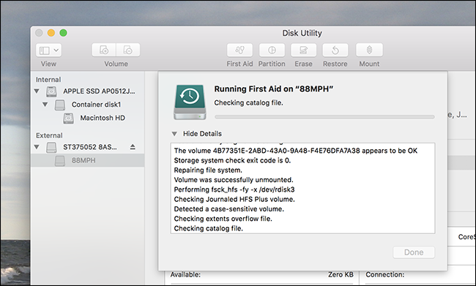Click log line "Performing fsck_hfs -fy -x /dev/rdisk3"
Image resolution: width=476 pixels, height=286 pixels.
click(x=234, y=189)
